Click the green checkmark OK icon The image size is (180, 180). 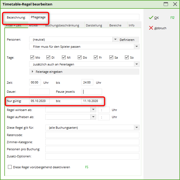[151, 18]
